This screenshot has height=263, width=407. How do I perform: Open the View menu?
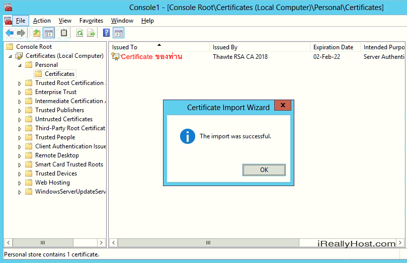click(x=65, y=21)
